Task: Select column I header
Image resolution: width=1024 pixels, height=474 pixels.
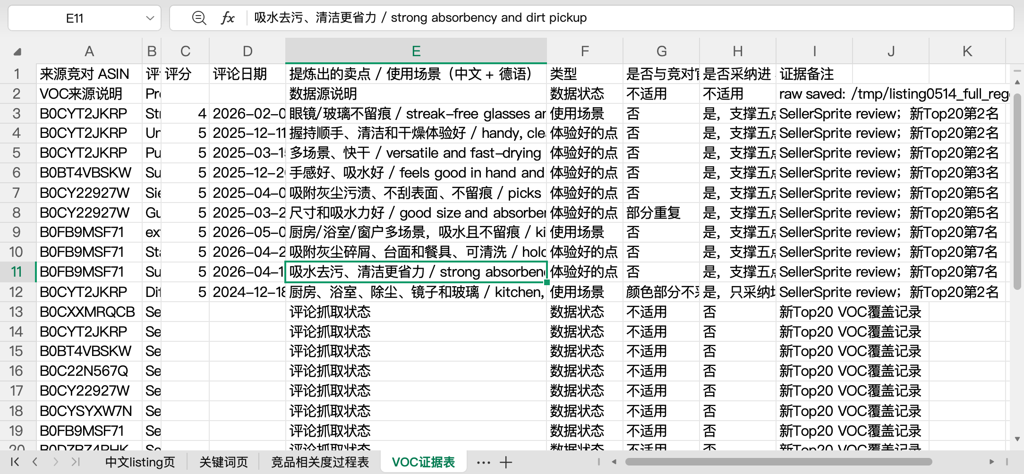Action: pos(814,51)
